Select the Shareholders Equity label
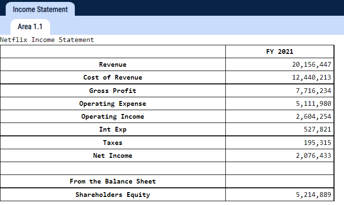This screenshot has height=205, width=344. click(113, 195)
